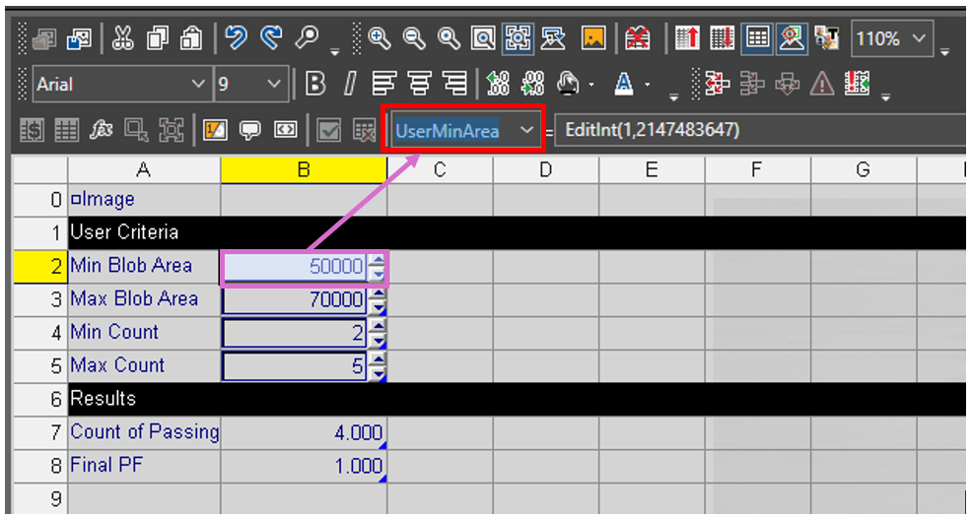Click the red X icon in top toolbar
The width and height of the screenshot is (971, 517).
tap(637, 39)
